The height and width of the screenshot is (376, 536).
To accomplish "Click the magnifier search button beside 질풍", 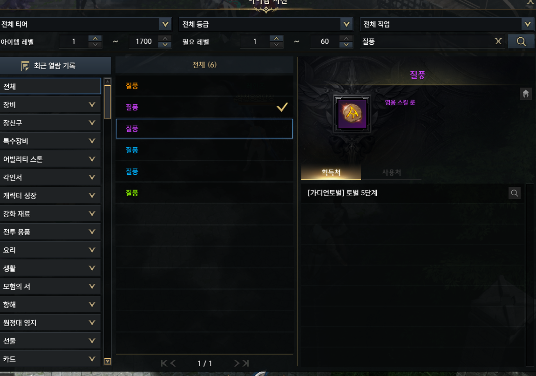I will pyautogui.click(x=521, y=41).
